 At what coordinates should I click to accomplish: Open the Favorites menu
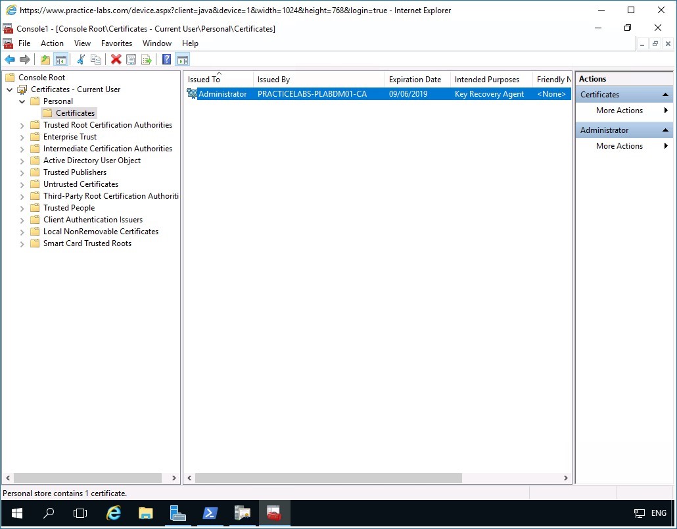coord(116,43)
